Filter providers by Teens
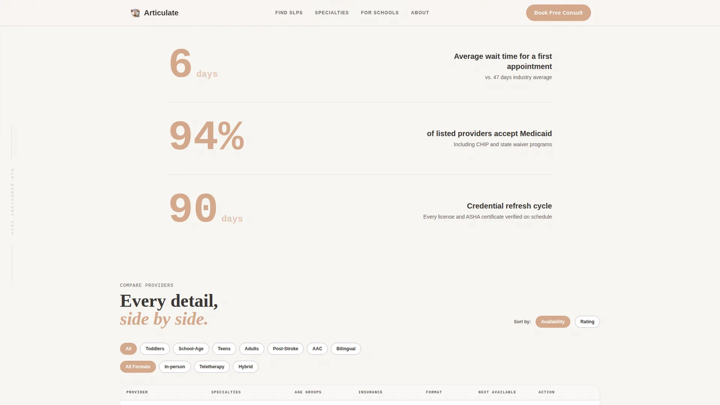Screen dimensions: 720x405 224,349
